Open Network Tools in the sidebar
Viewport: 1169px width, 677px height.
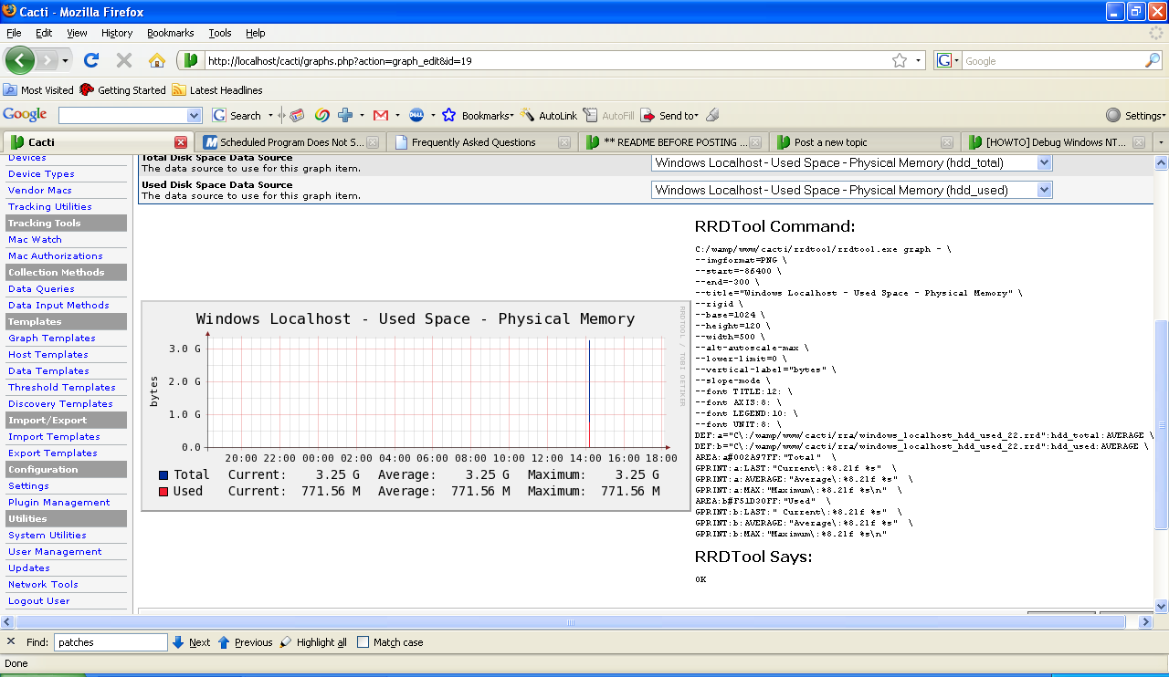click(x=43, y=584)
